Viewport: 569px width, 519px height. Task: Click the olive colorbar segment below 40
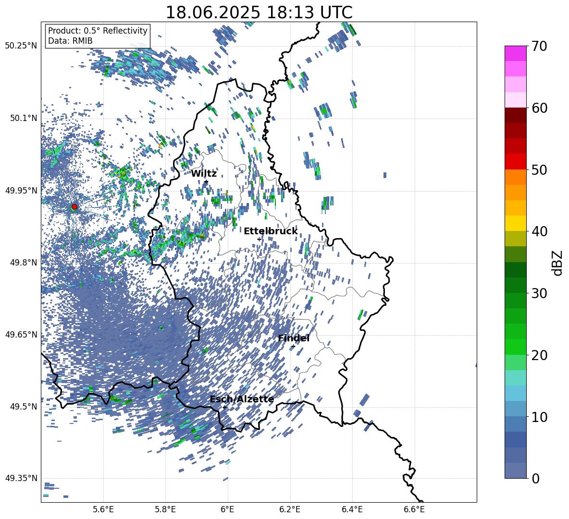pos(515,239)
